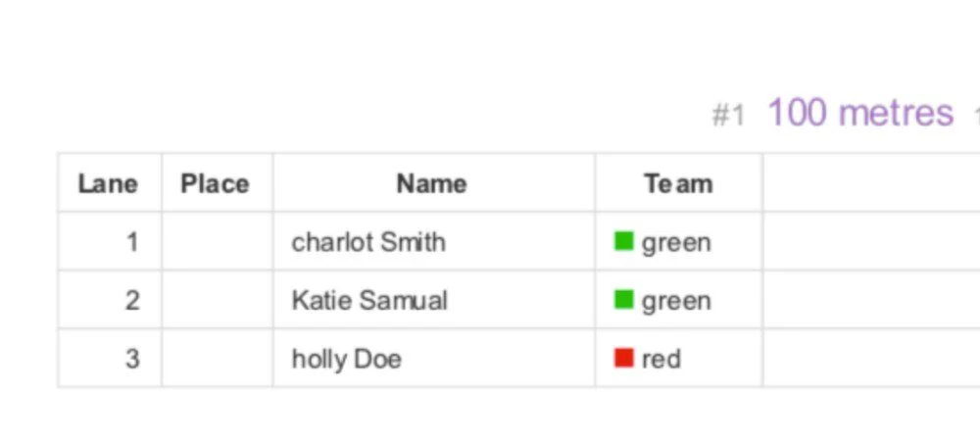This screenshot has height=446, width=980.
Task: Click the red team label text
Action: [x=661, y=359]
